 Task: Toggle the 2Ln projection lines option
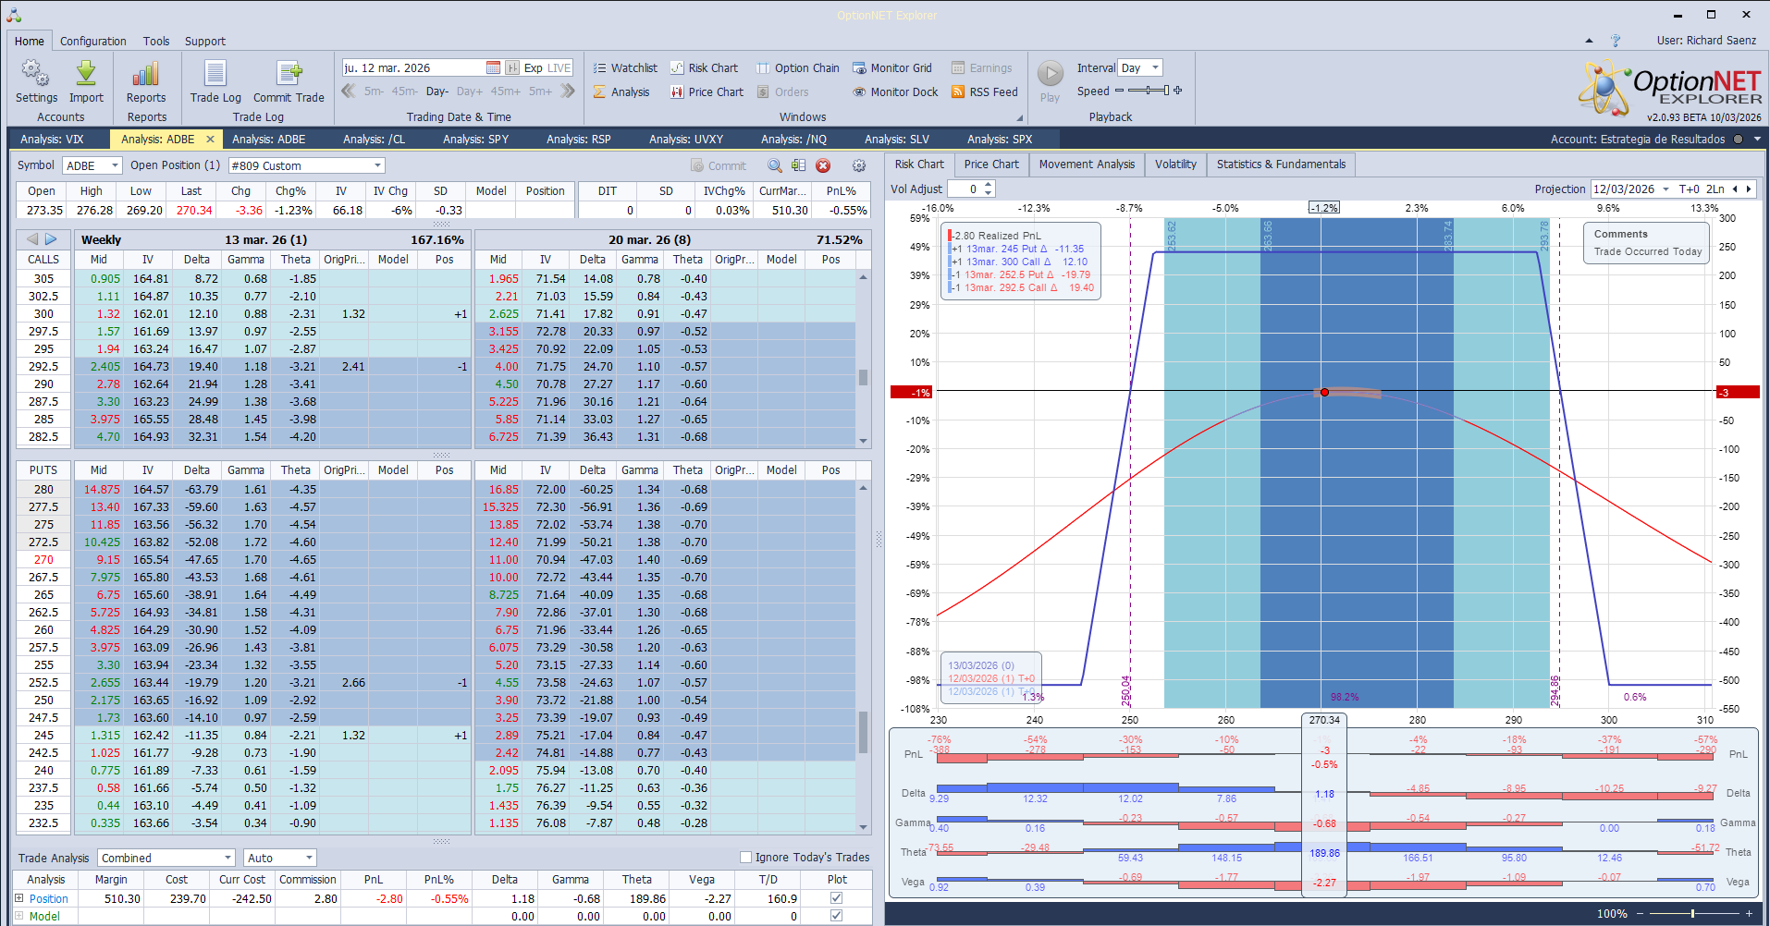1715,189
